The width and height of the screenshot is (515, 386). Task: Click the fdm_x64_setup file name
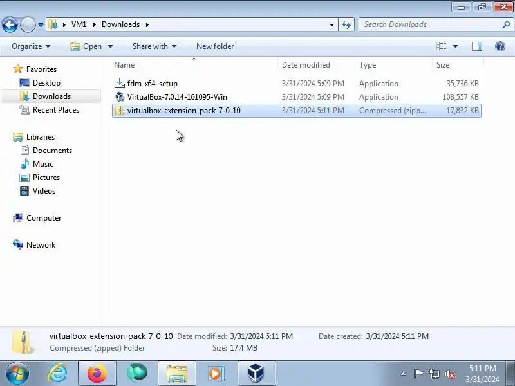coord(153,84)
